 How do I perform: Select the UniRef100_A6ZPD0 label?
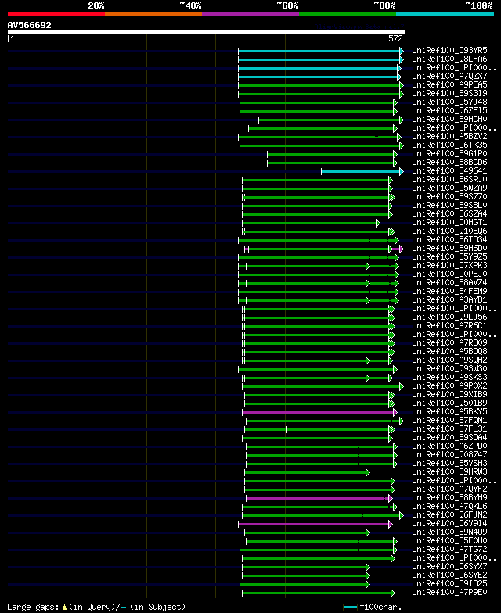[x=449, y=446]
